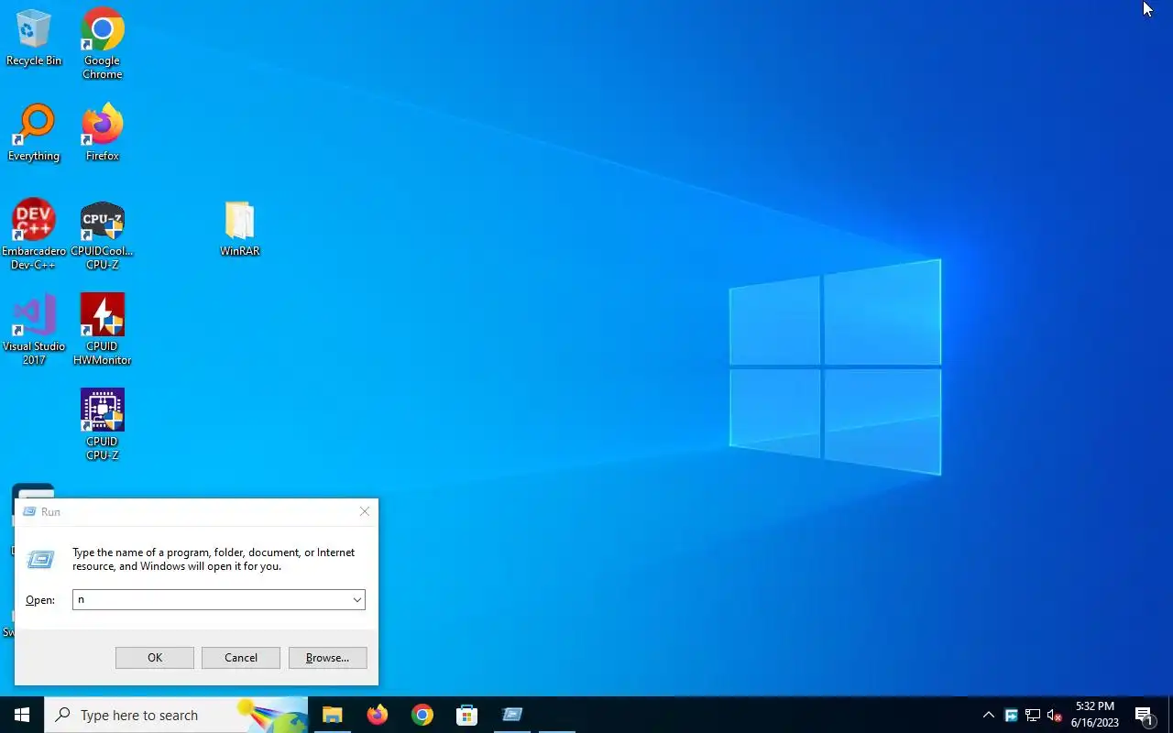Select the Everything search desktop shortcut

coord(34,133)
